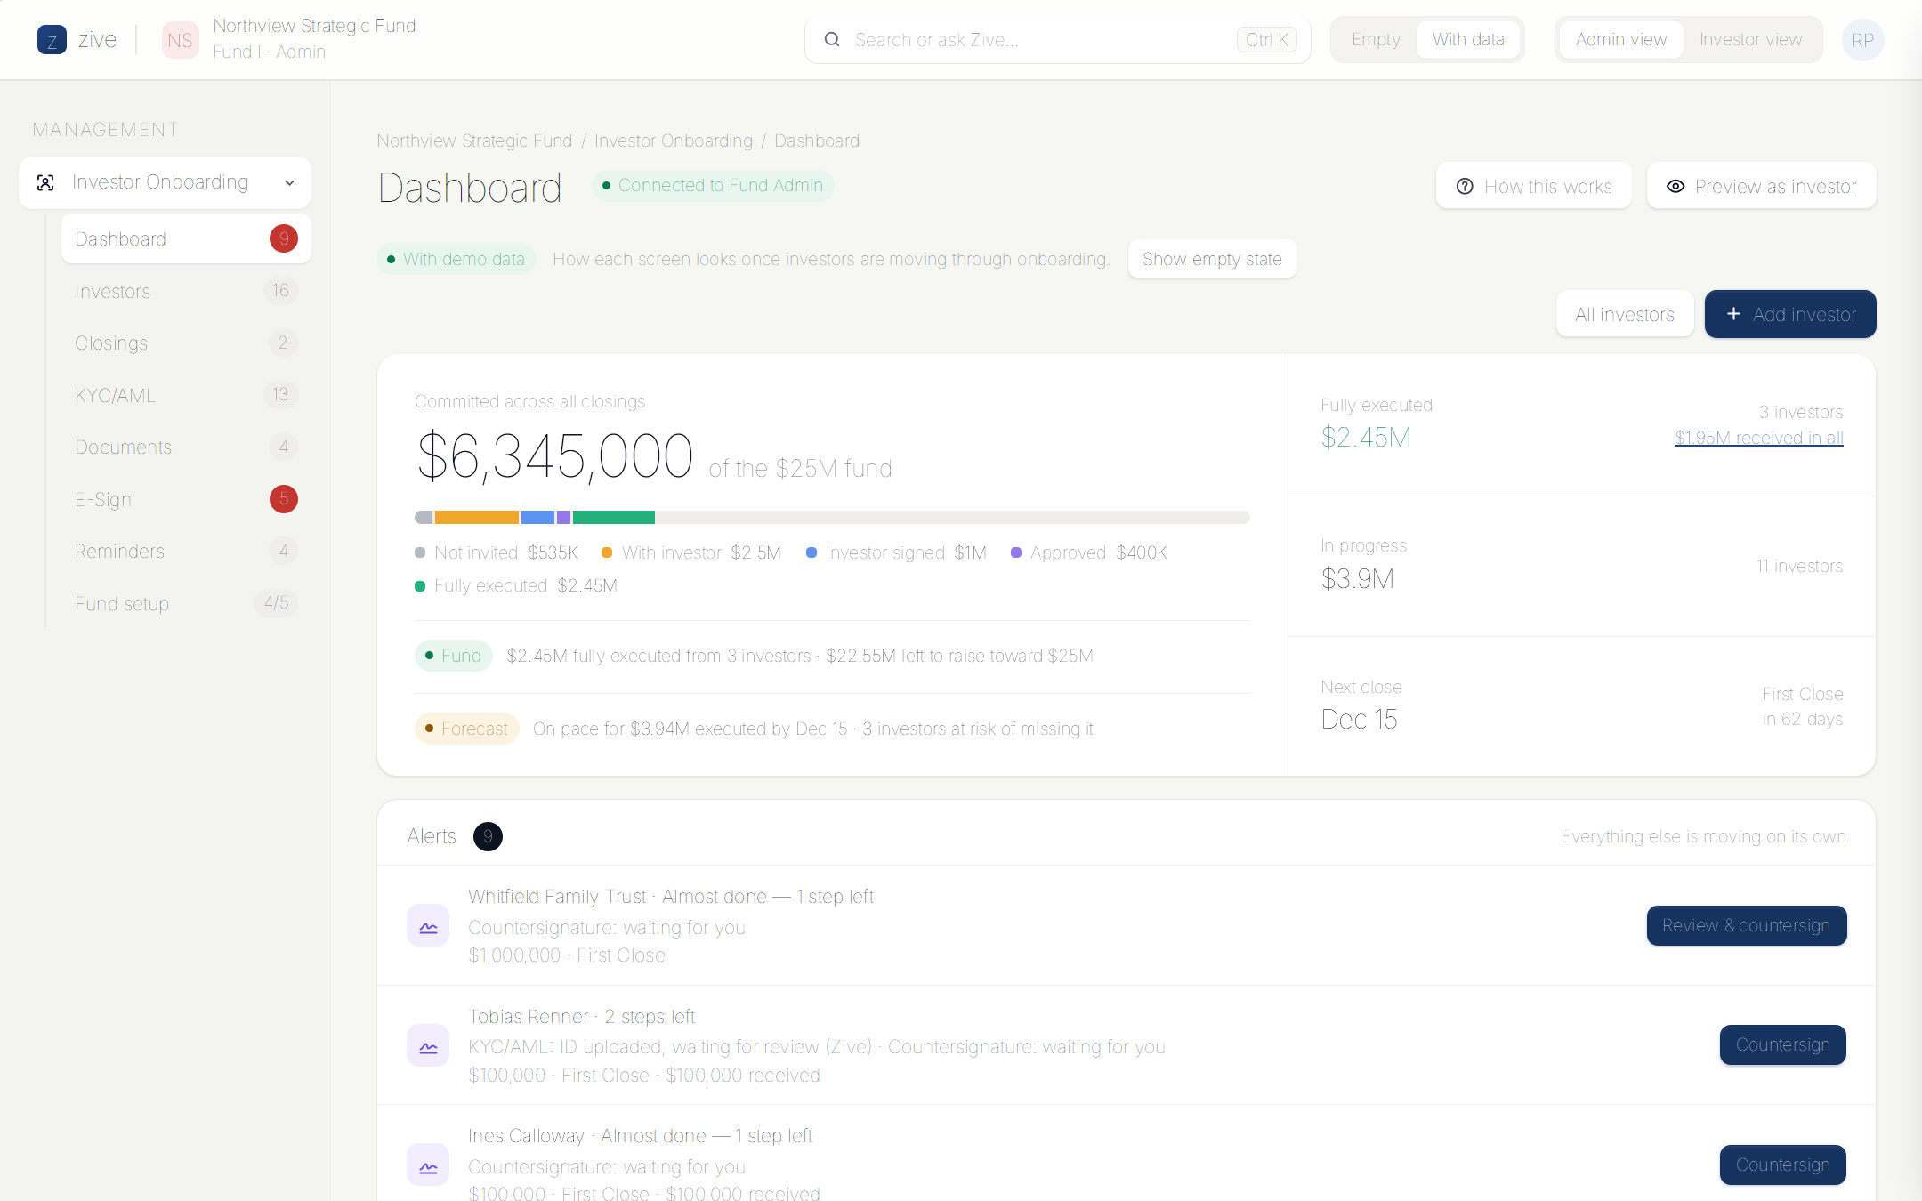The width and height of the screenshot is (1922, 1201).
Task: Open the RP user avatar
Action: click(x=1862, y=40)
